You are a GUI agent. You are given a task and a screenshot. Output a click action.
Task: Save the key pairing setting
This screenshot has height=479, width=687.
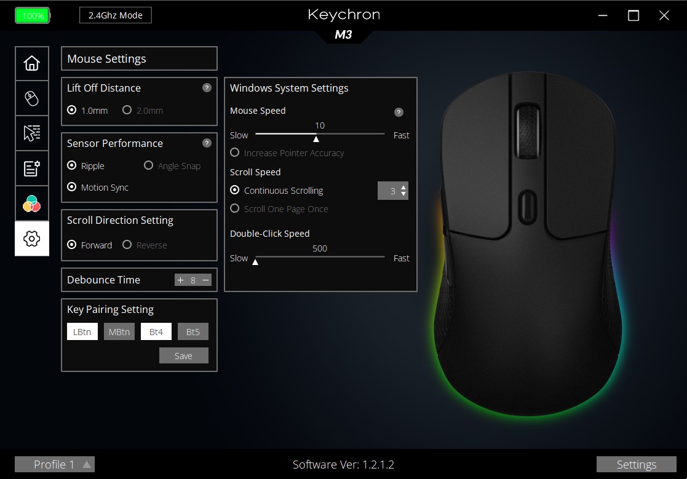tap(183, 355)
